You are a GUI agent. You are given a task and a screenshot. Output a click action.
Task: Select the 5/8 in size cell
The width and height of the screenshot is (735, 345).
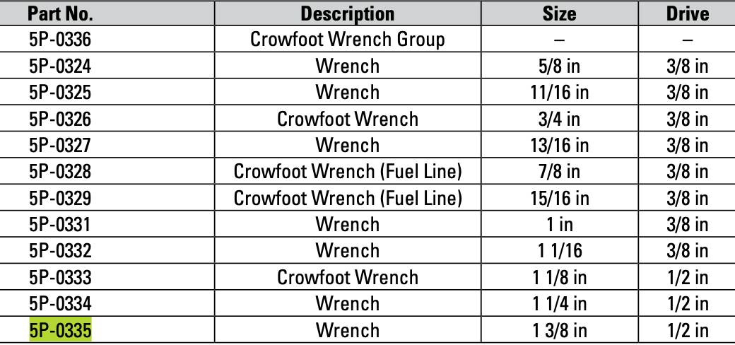tap(559, 66)
